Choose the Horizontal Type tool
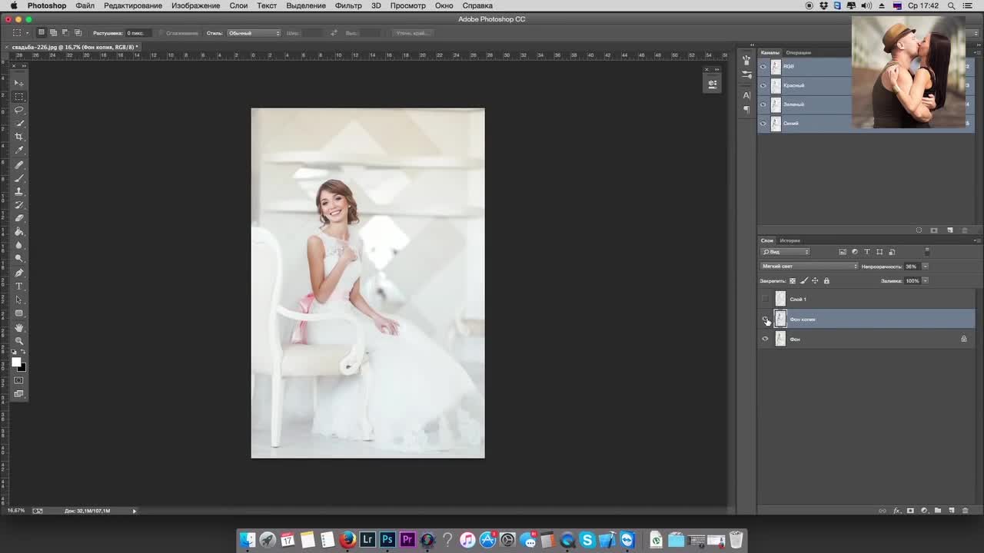This screenshot has height=553, width=984. [x=19, y=286]
